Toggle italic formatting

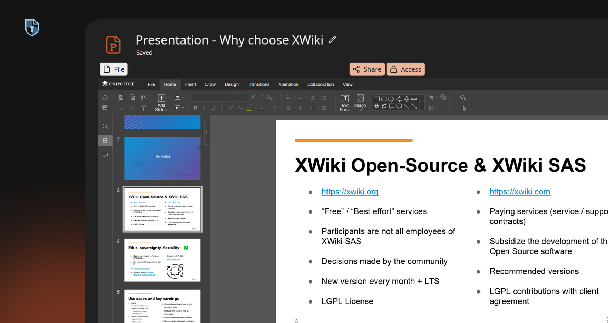(204, 108)
